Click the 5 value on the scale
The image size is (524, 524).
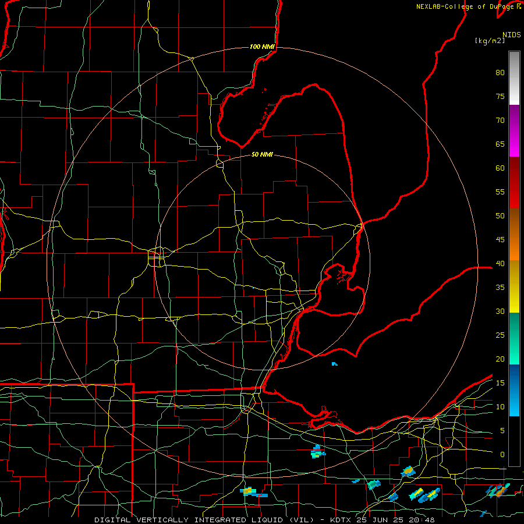tap(502, 431)
